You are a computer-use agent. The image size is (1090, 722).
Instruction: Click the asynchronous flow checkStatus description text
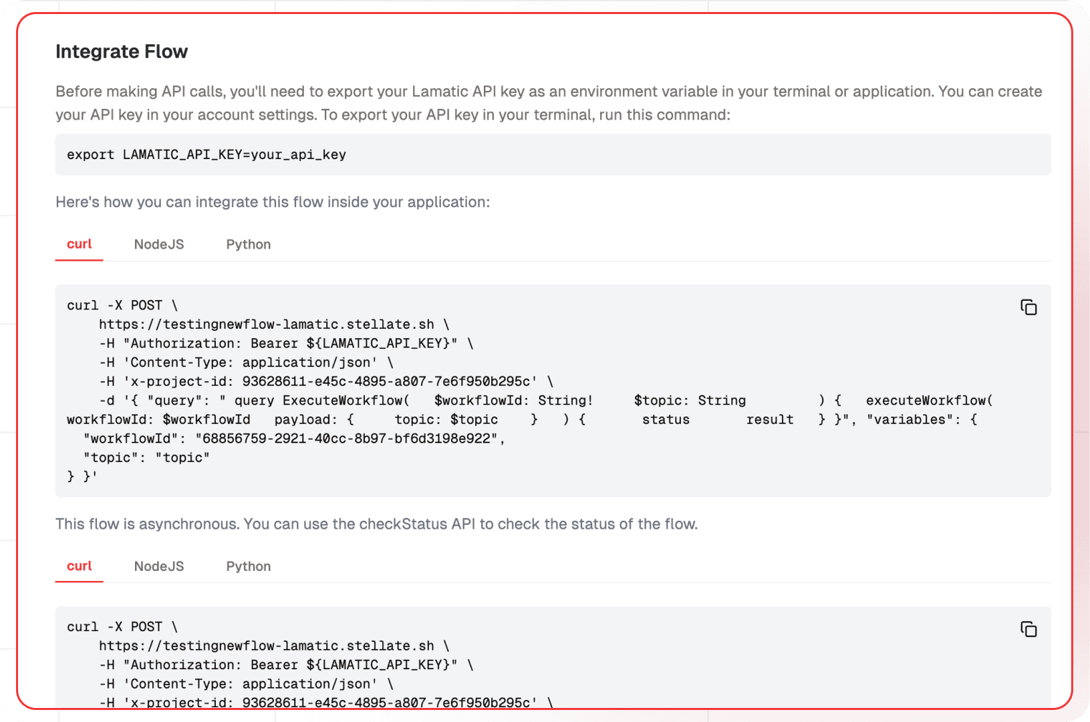pyautogui.click(x=376, y=524)
